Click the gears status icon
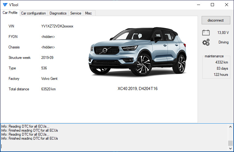The width and height of the screenshot is (234, 152). click(x=206, y=42)
